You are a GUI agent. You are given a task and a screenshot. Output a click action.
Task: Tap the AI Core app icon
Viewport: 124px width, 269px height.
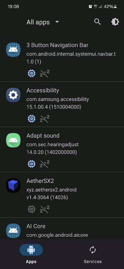[13, 231]
